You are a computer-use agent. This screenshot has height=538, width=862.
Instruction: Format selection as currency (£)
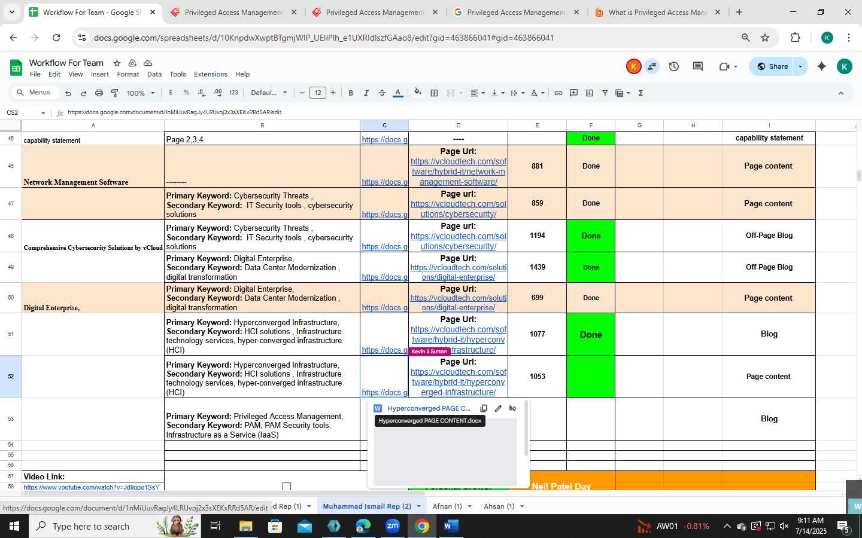point(171,93)
